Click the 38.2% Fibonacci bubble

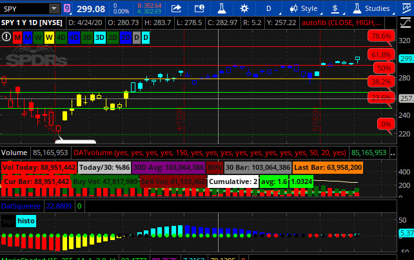tap(381, 82)
